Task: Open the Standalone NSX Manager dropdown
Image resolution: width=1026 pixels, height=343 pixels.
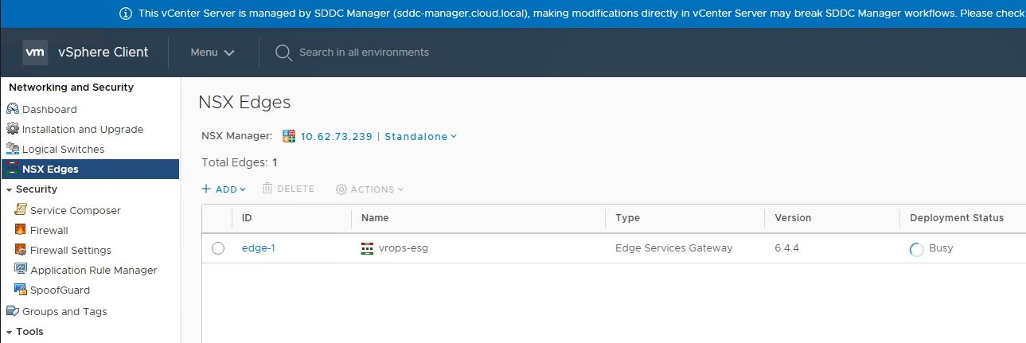Action: [x=420, y=136]
